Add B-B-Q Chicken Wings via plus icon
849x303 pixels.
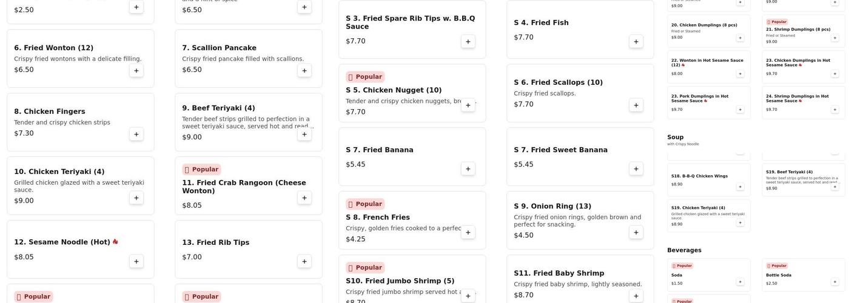pos(740,187)
